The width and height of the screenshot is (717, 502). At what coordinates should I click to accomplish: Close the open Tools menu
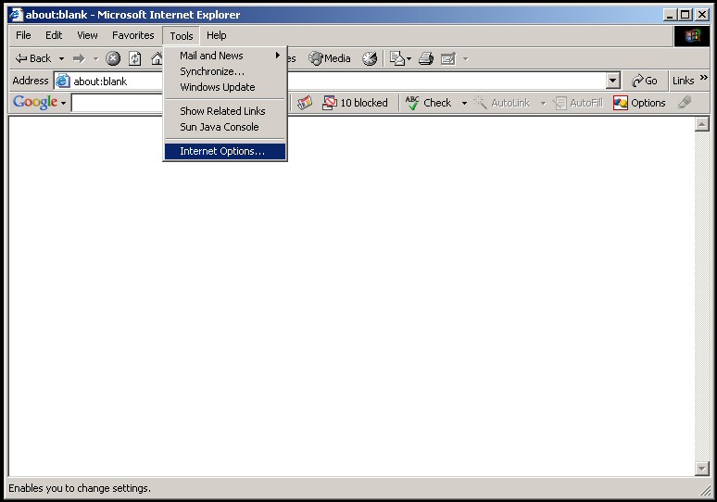point(182,36)
